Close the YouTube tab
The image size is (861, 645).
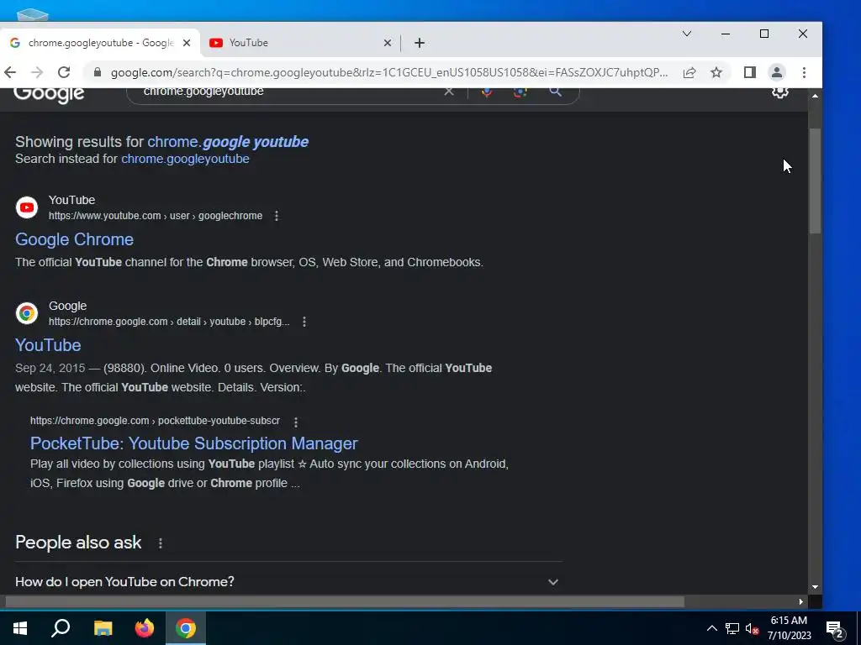pos(388,43)
